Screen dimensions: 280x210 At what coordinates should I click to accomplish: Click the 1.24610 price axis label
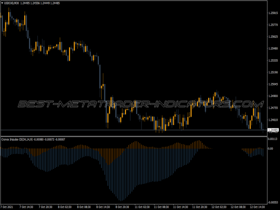click(273, 120)
